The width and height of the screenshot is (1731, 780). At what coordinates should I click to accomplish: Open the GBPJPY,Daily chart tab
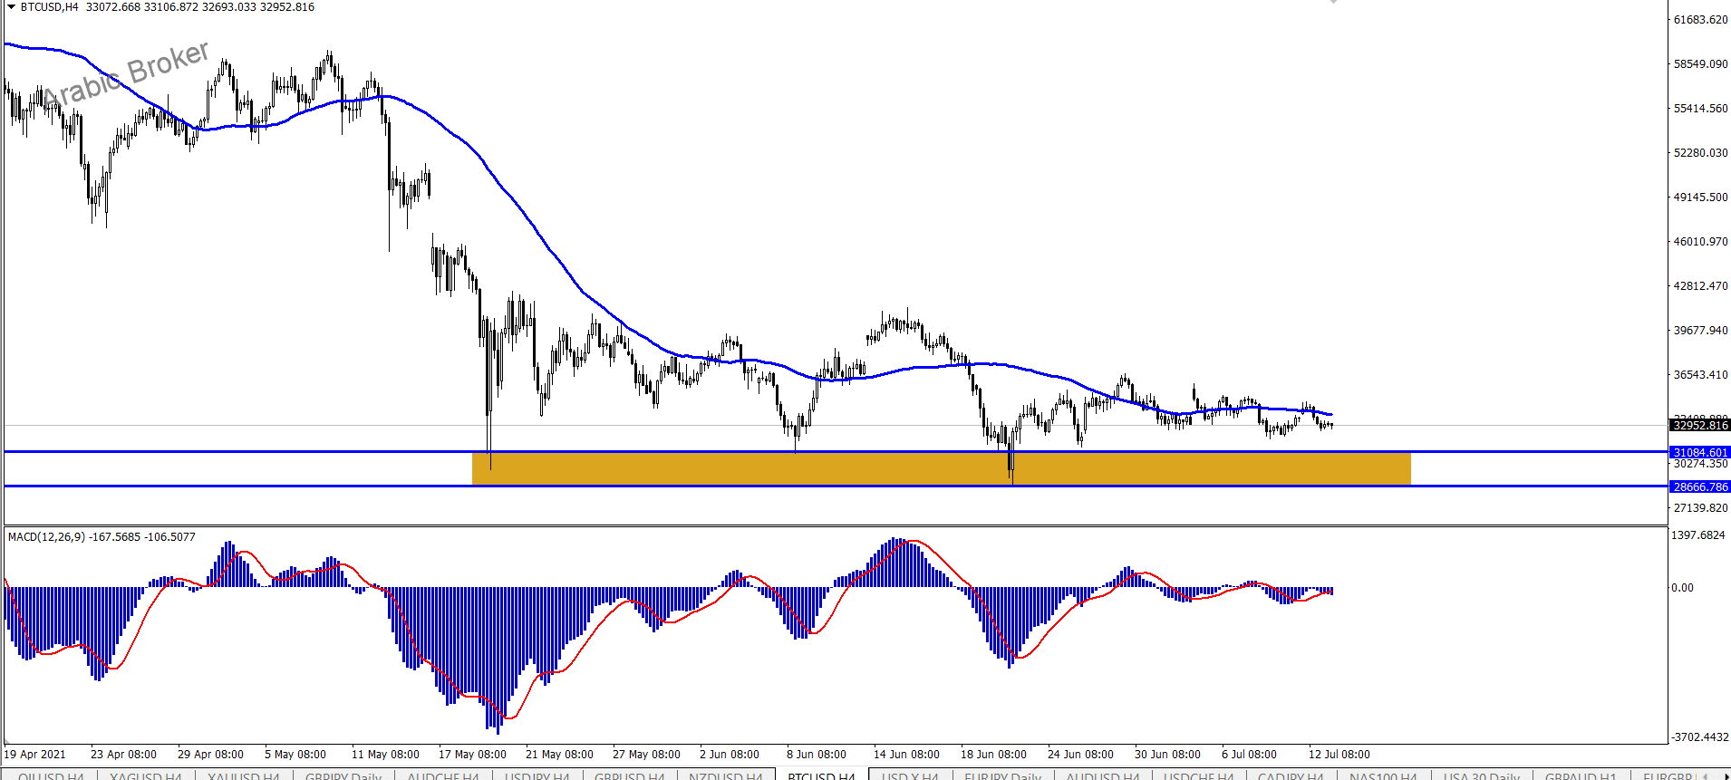tap(343, 775)
